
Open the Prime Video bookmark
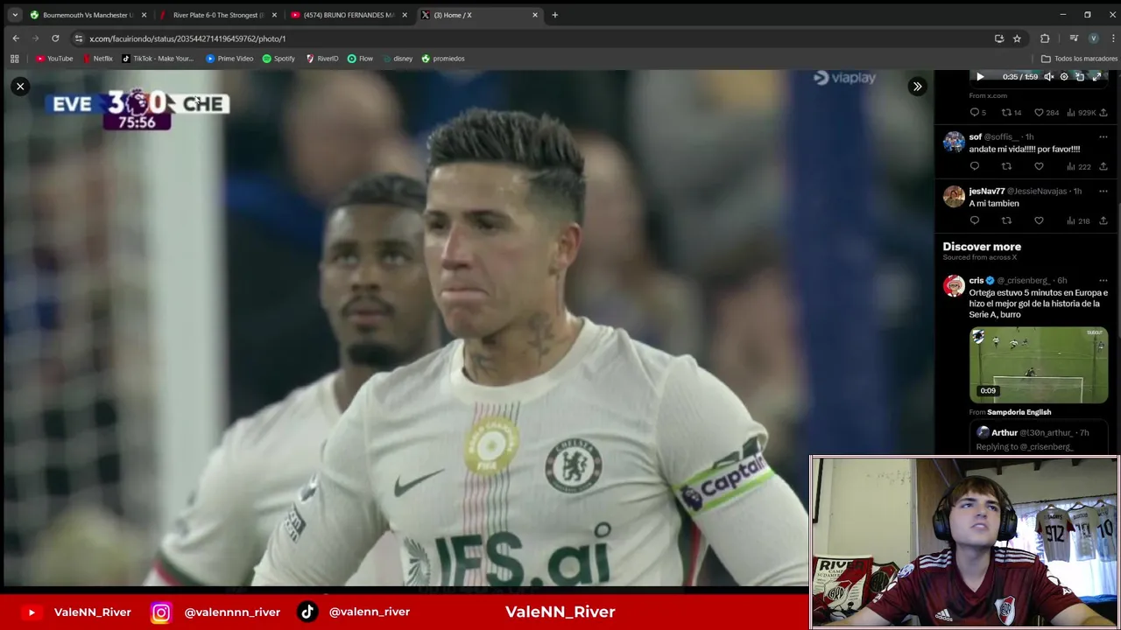(229, 59)
